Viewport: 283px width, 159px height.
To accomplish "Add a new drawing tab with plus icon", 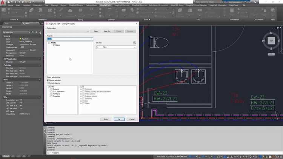I will [42, 23].
